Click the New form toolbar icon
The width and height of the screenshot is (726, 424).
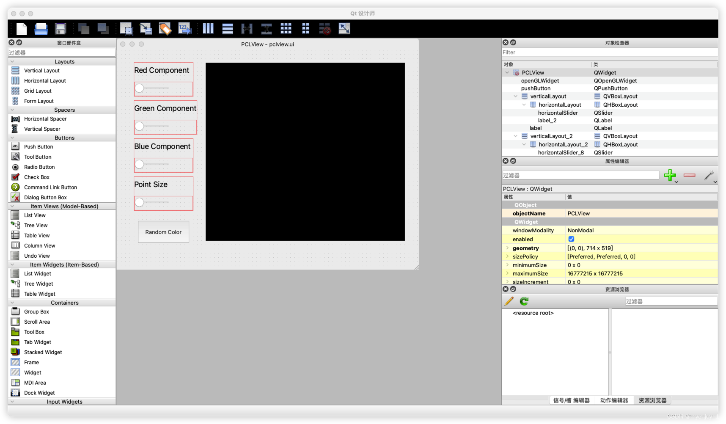(x=21, y=29)
